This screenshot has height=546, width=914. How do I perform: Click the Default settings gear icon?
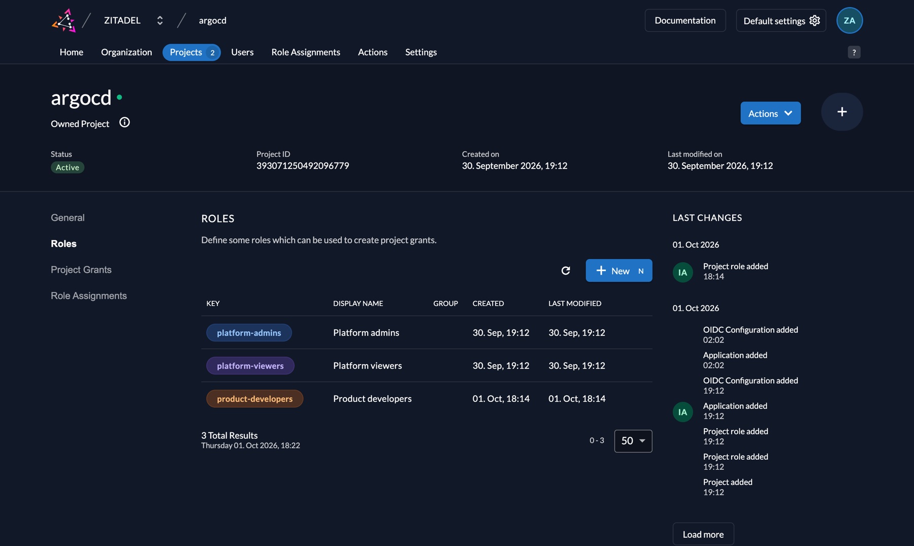point(814,20)
